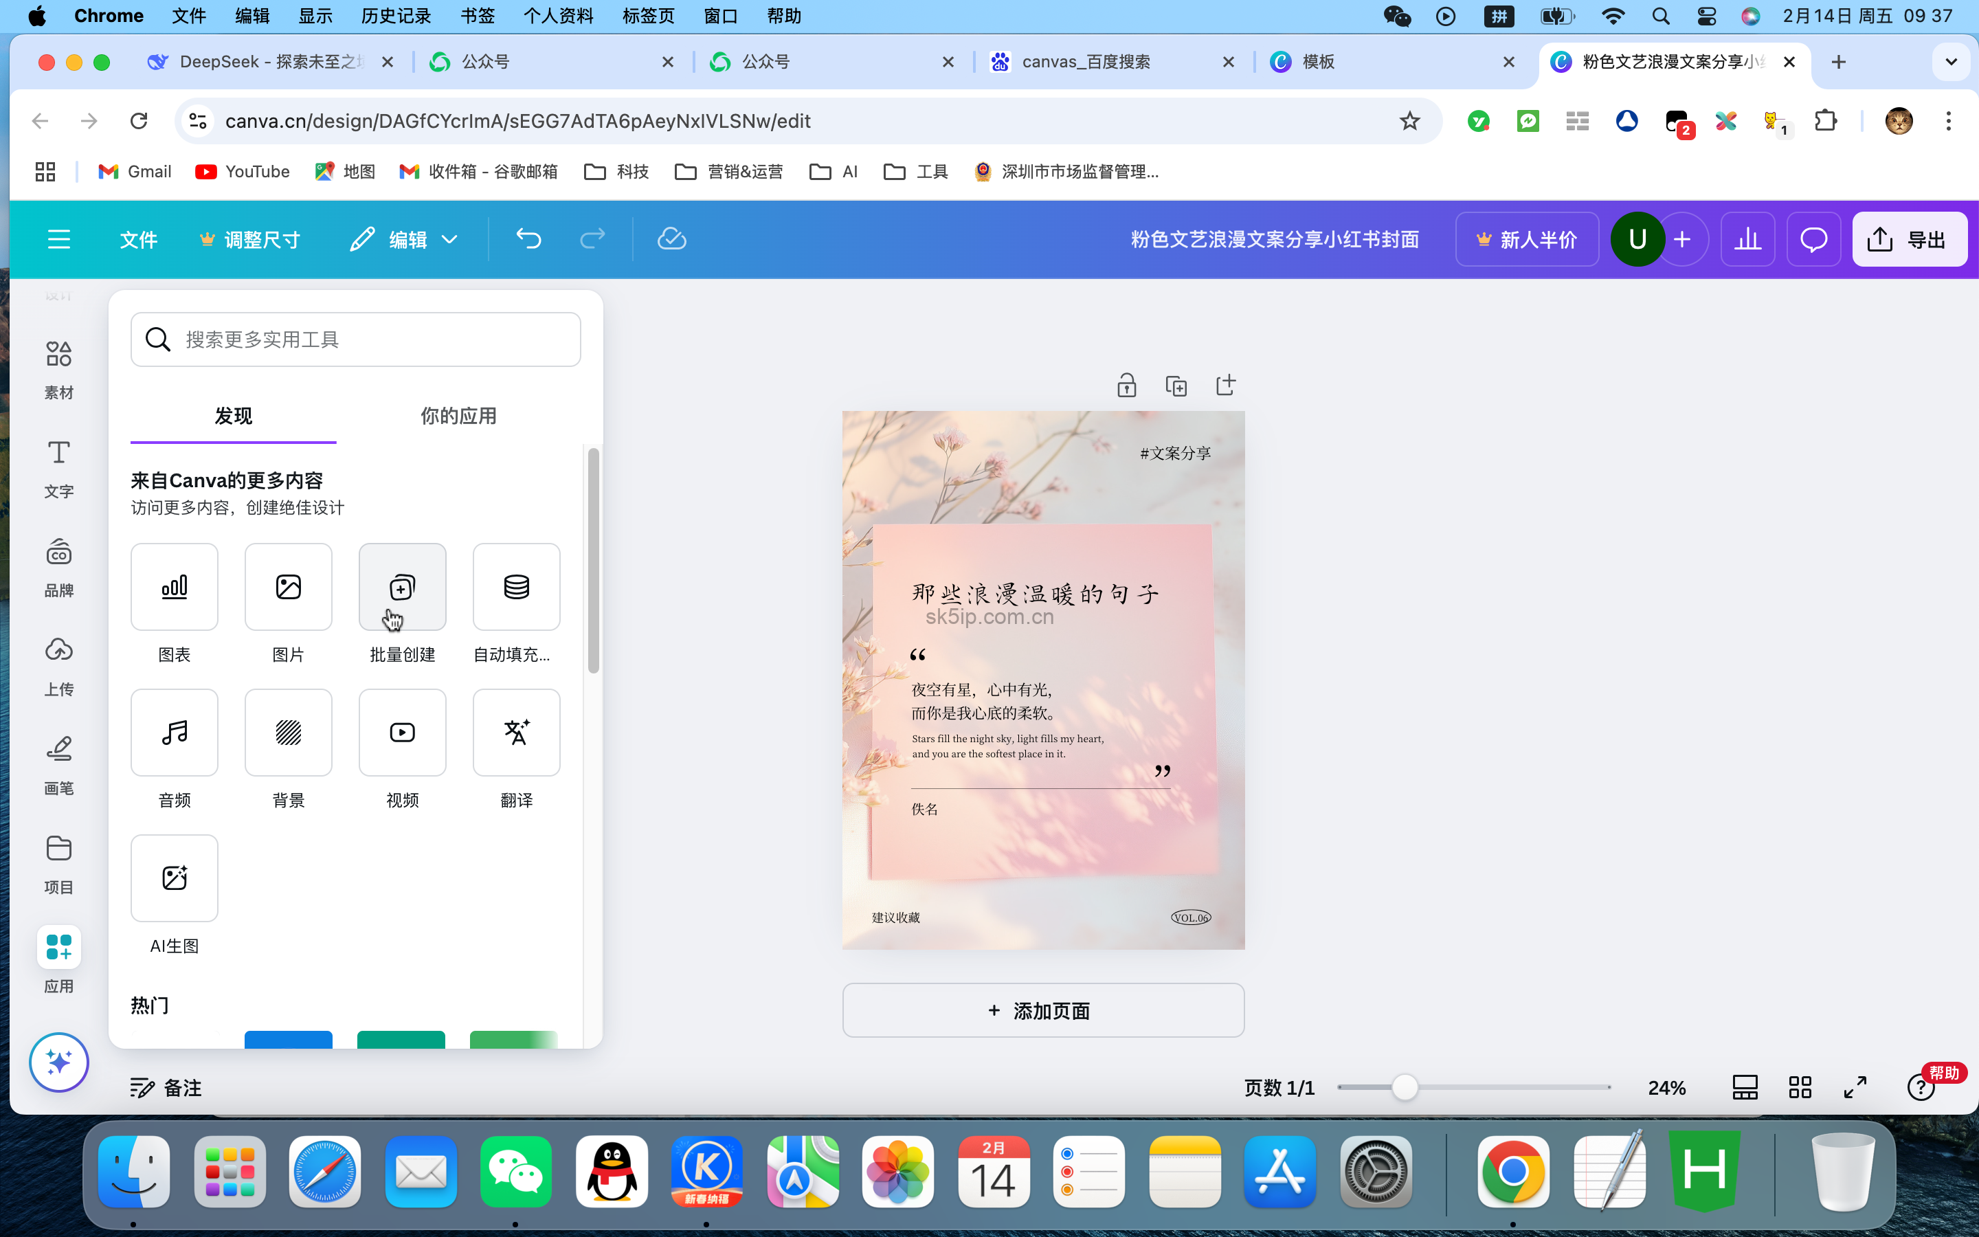The width and height of the screenshot is (1979, 1237).
Task: Open the 工具 bookmarks folder
Action: click(x=913, y=171)
